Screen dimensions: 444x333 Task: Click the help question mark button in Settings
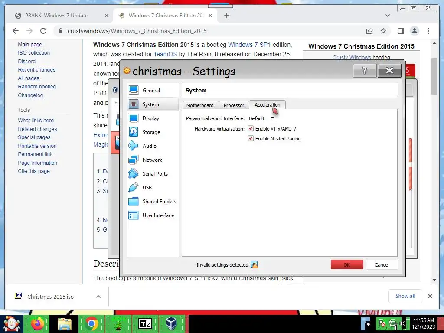pos(364,71)
